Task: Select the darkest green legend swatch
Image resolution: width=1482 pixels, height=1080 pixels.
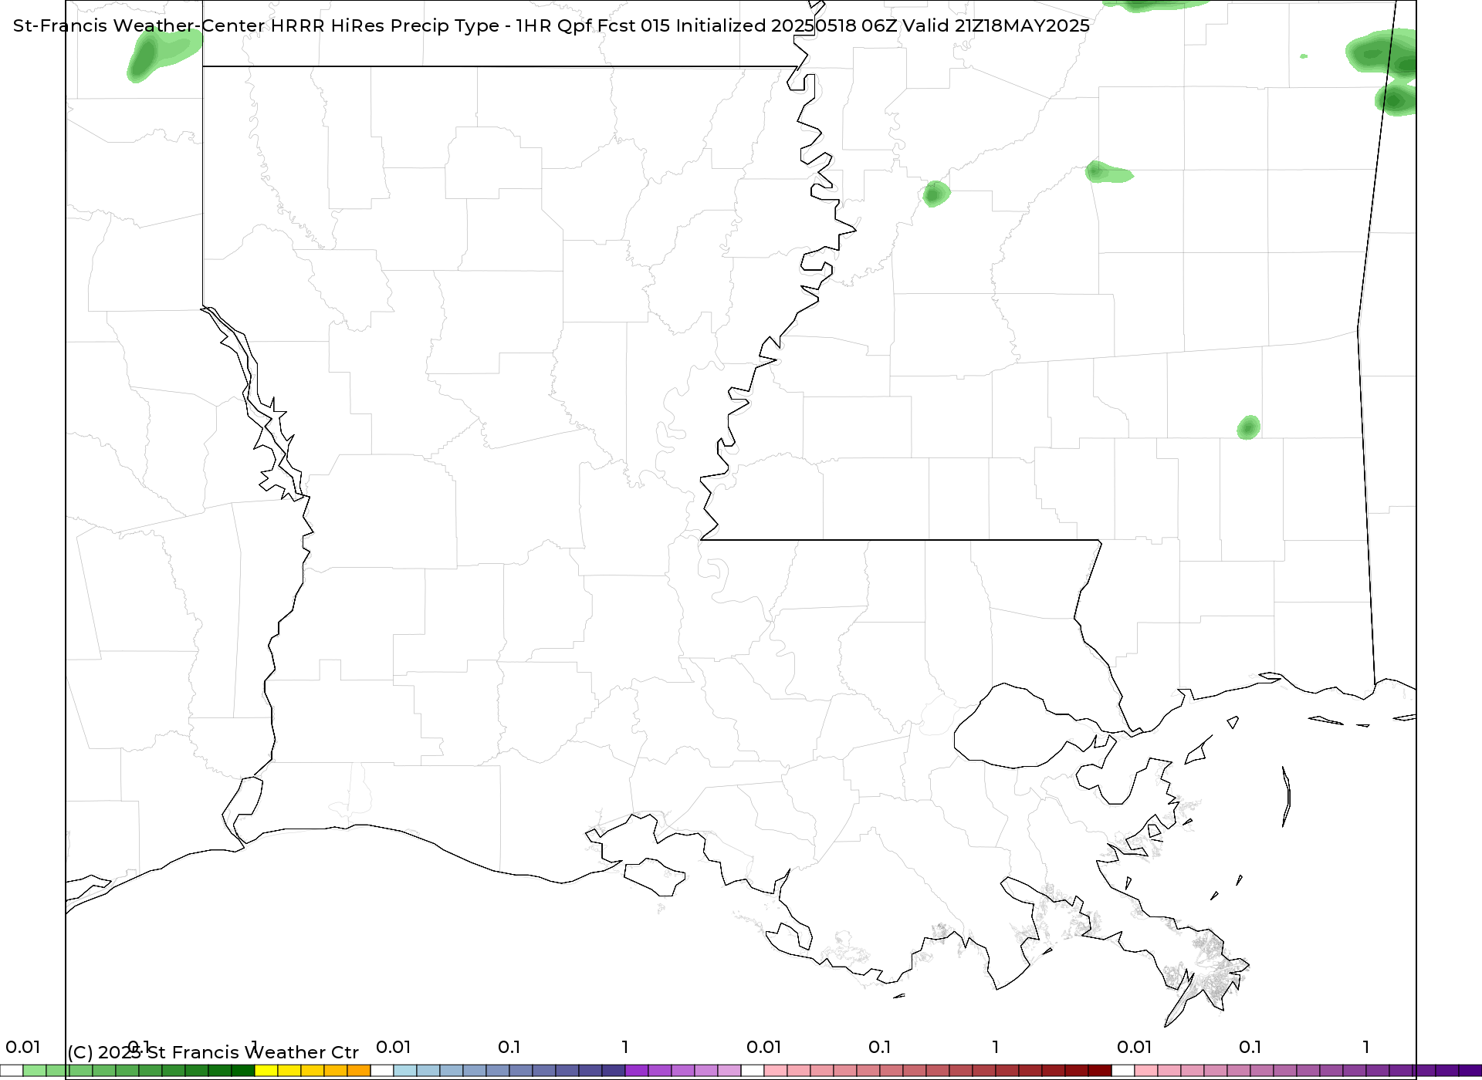Action: coord(243,1071)
